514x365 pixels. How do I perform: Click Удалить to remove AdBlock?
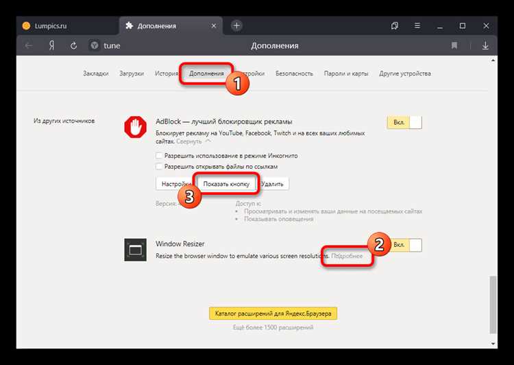[273, 184]
